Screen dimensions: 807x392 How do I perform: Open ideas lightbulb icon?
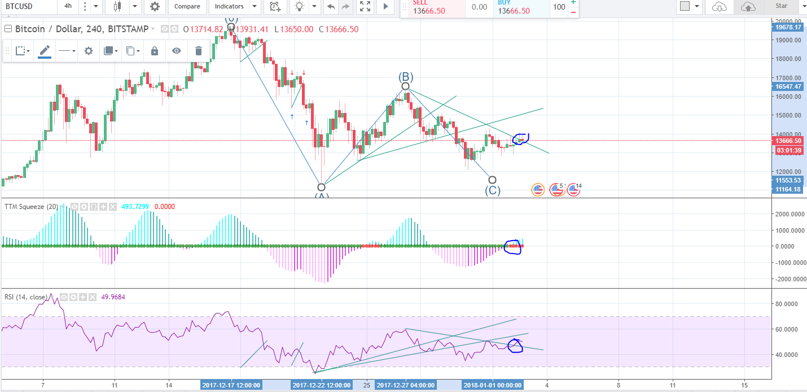coord(299,6)
